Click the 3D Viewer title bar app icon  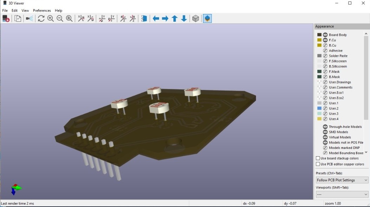point(4,3)
